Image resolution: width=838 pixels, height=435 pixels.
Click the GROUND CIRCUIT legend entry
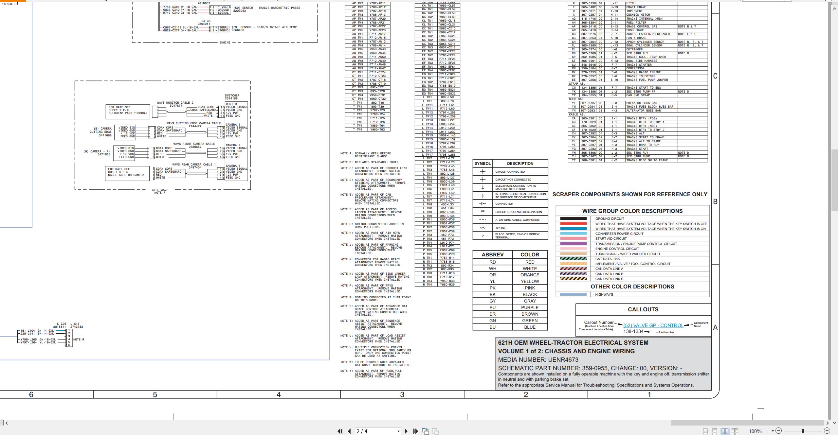[x=610, y=218]
